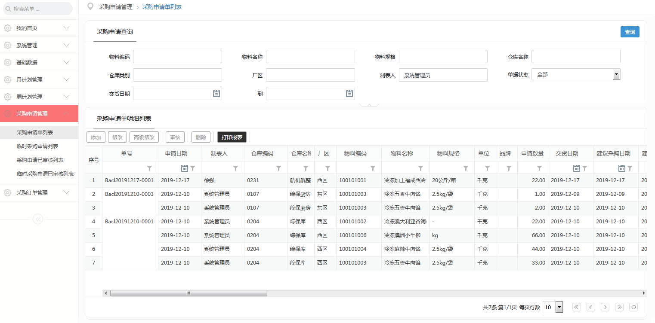Click filter icon under 单号 column
Viewport: 655px width, 323px height.
coord(149,168)
